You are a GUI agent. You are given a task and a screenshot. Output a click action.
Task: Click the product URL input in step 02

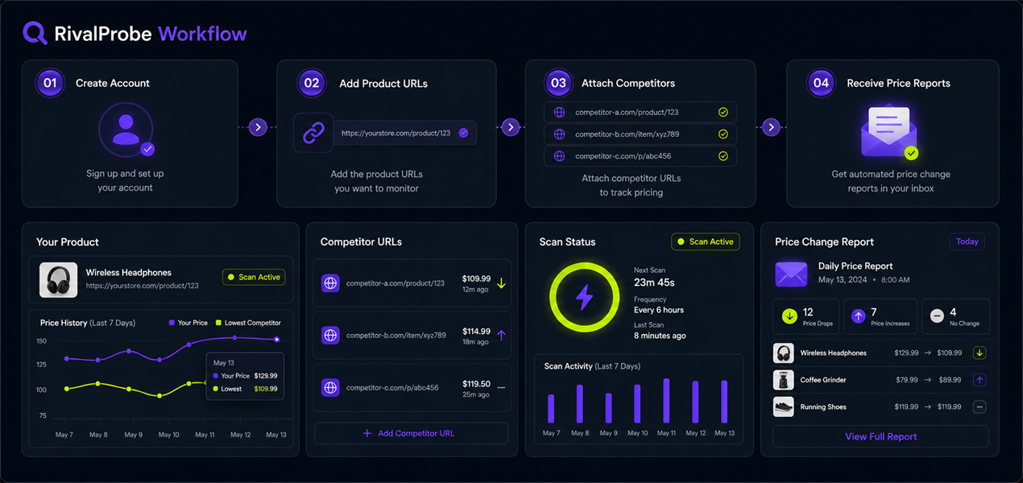click(405, 133)
